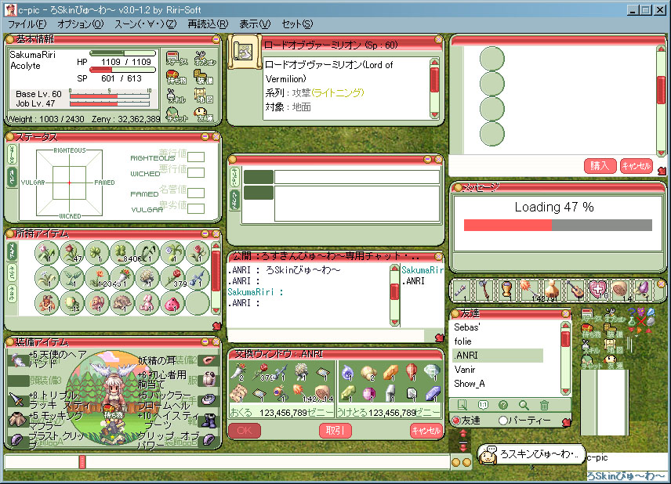This screenshot has width=671, height=484.
Task: Select the パーティー radio button
Action: pos(502,421)
